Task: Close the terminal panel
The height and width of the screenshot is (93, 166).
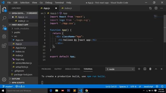Action: coord(161,69)
